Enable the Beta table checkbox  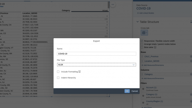tap(142, 47)
